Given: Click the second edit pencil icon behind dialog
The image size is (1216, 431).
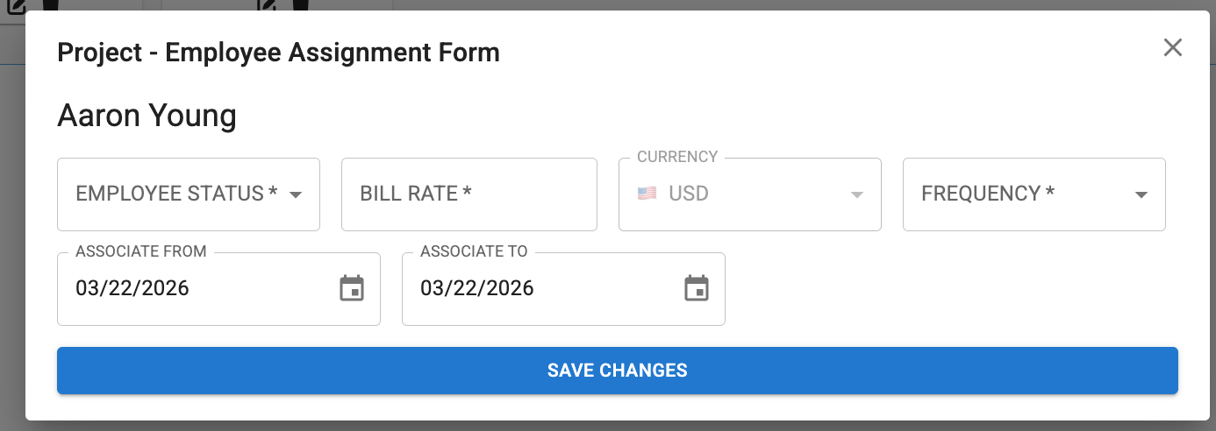Looking at the screenshot, I should tap(268, 5).
